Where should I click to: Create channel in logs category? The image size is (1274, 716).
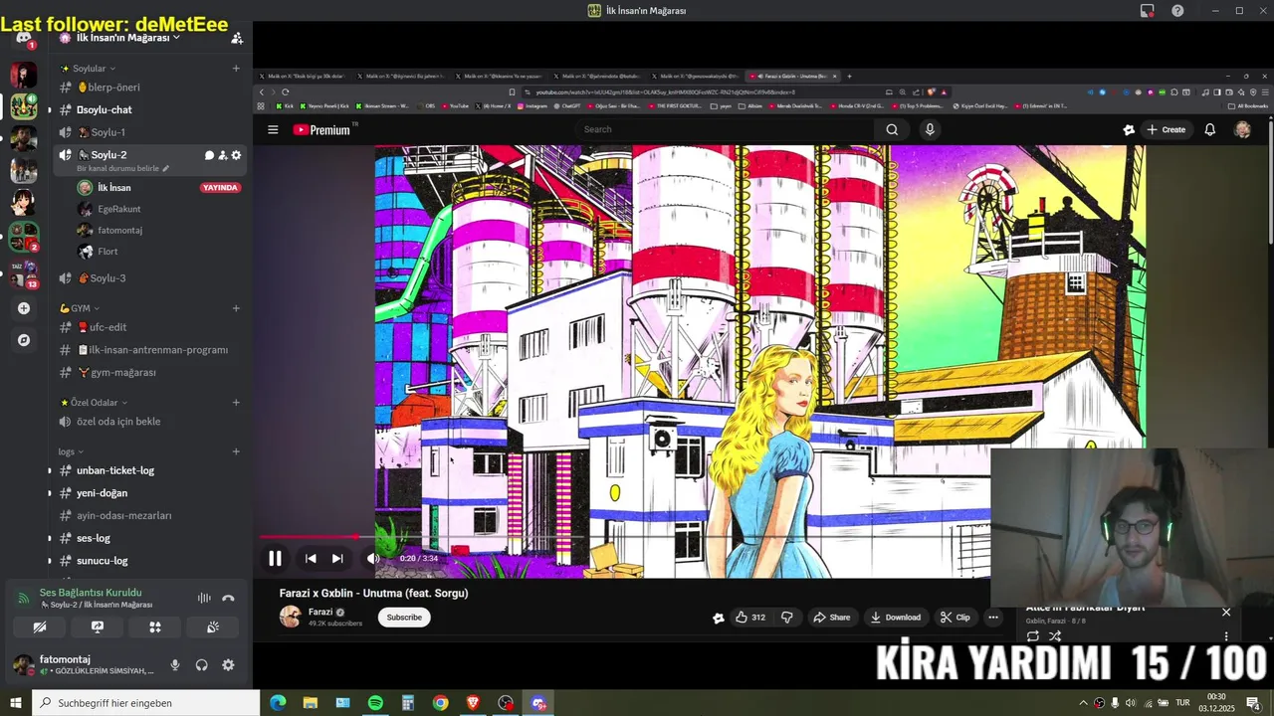236,451
